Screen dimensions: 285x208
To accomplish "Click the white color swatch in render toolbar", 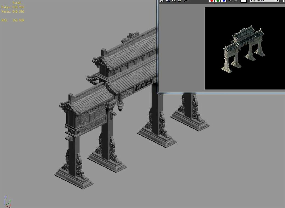I will 244,1.
